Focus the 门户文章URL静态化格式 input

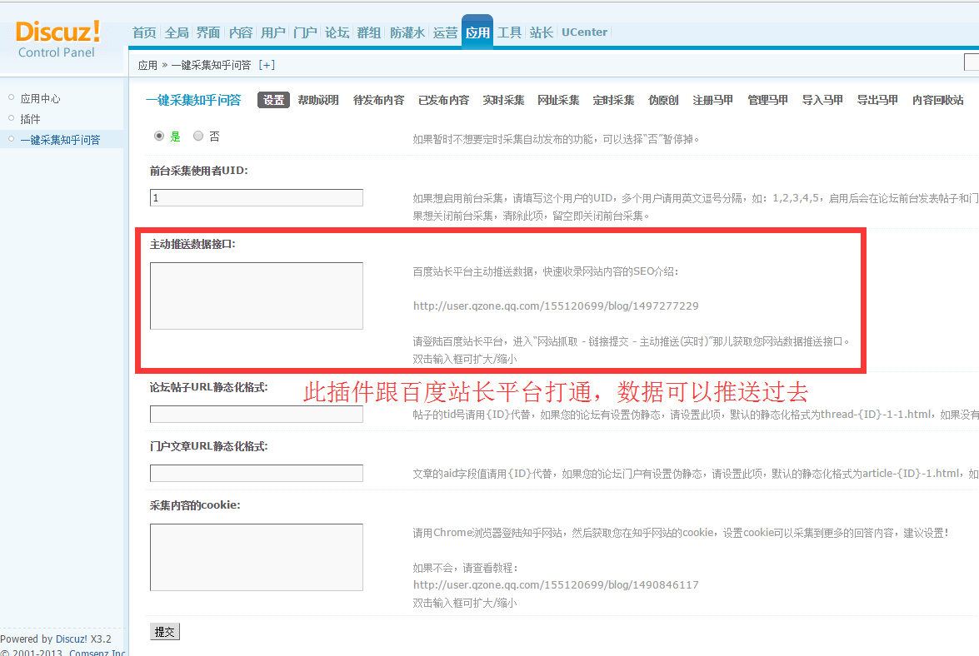pyautogui.click(x=257, y=474)
